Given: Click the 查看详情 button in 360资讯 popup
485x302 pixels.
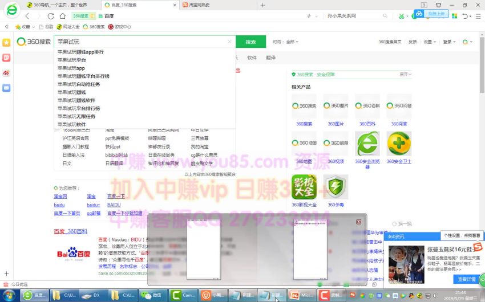Looking at the screenshot, I should 466,279.
